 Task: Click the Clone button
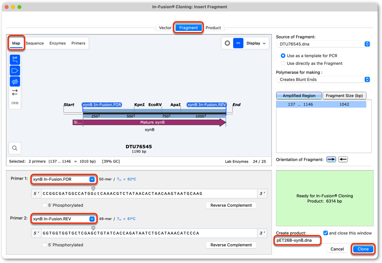[x=363, y=249]
